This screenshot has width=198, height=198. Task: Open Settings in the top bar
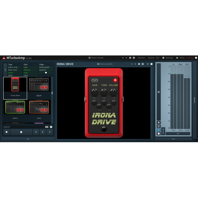(169, 58)
